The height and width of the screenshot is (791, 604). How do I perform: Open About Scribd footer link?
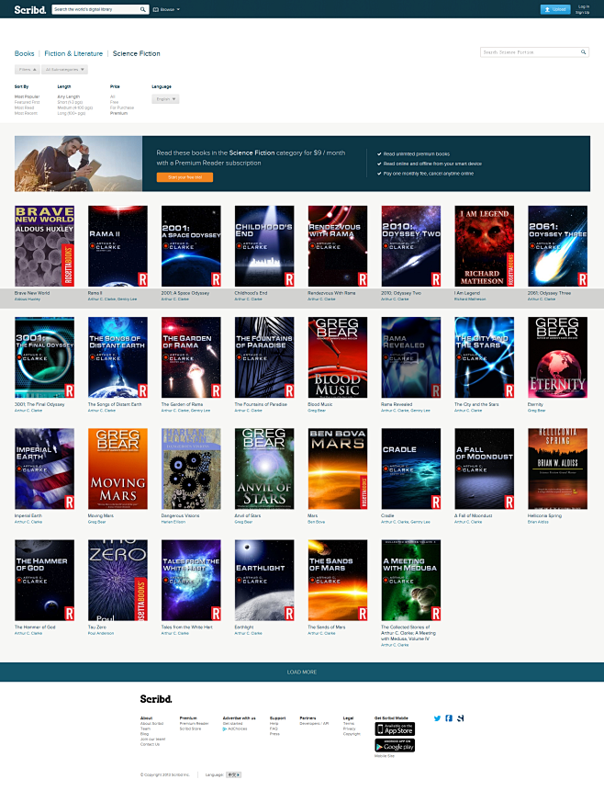tap(151, 723)
